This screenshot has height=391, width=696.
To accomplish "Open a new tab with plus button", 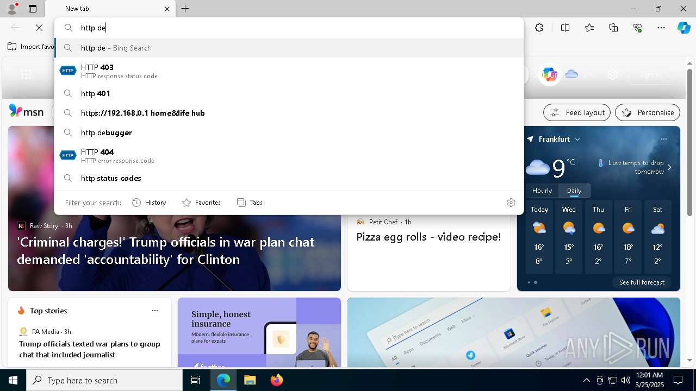I will click(185, 9).
